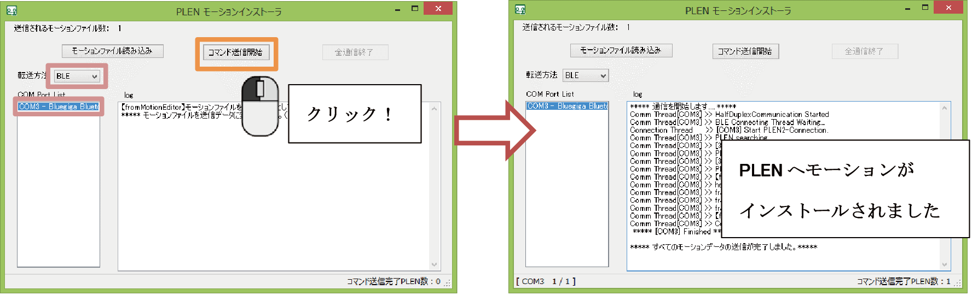This screenshot has height=301, width=978.
Task: Click 全通信終了 button in right window
Action: pyautogui.click(x=865, y=51)
